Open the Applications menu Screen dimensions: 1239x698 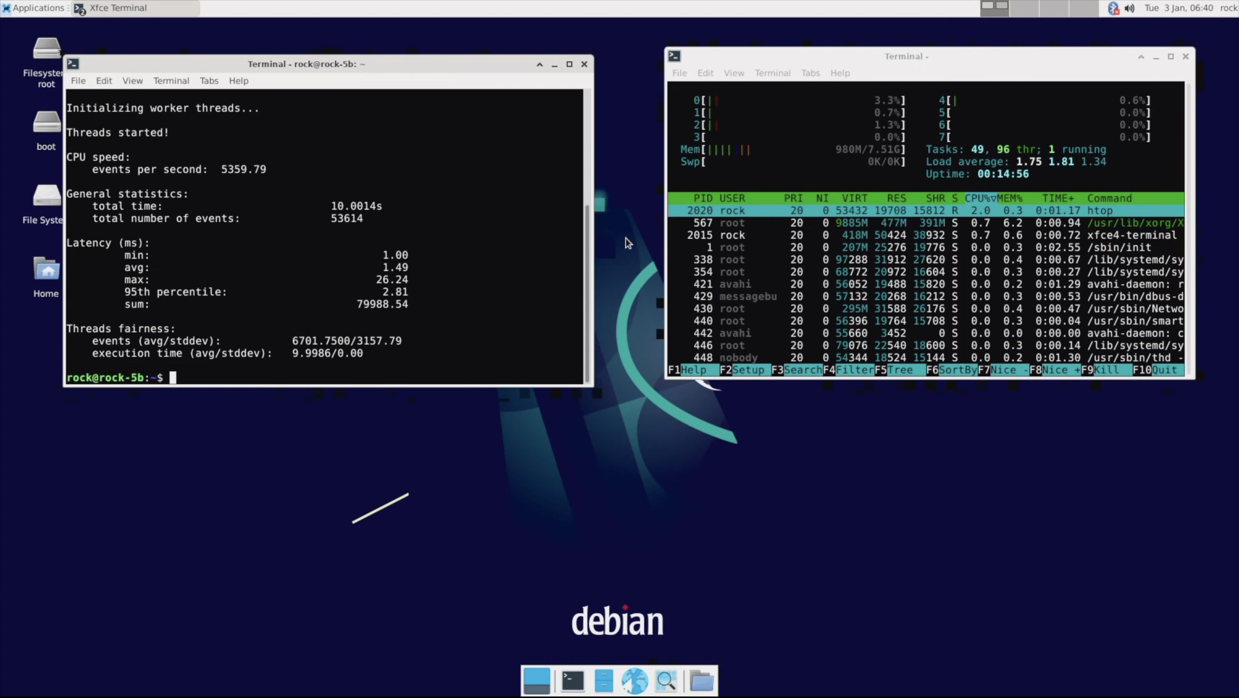pyautogui.click(x=34, y=8)
